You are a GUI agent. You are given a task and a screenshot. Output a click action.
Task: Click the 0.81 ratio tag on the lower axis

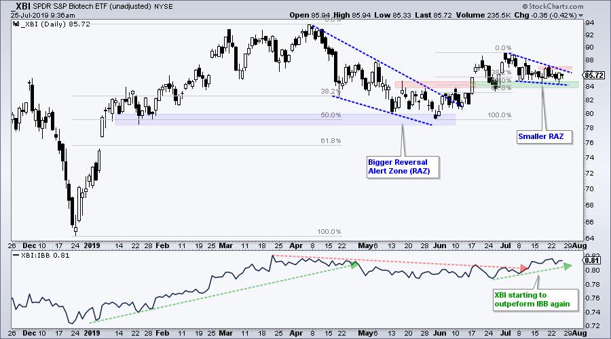(593, 261)
